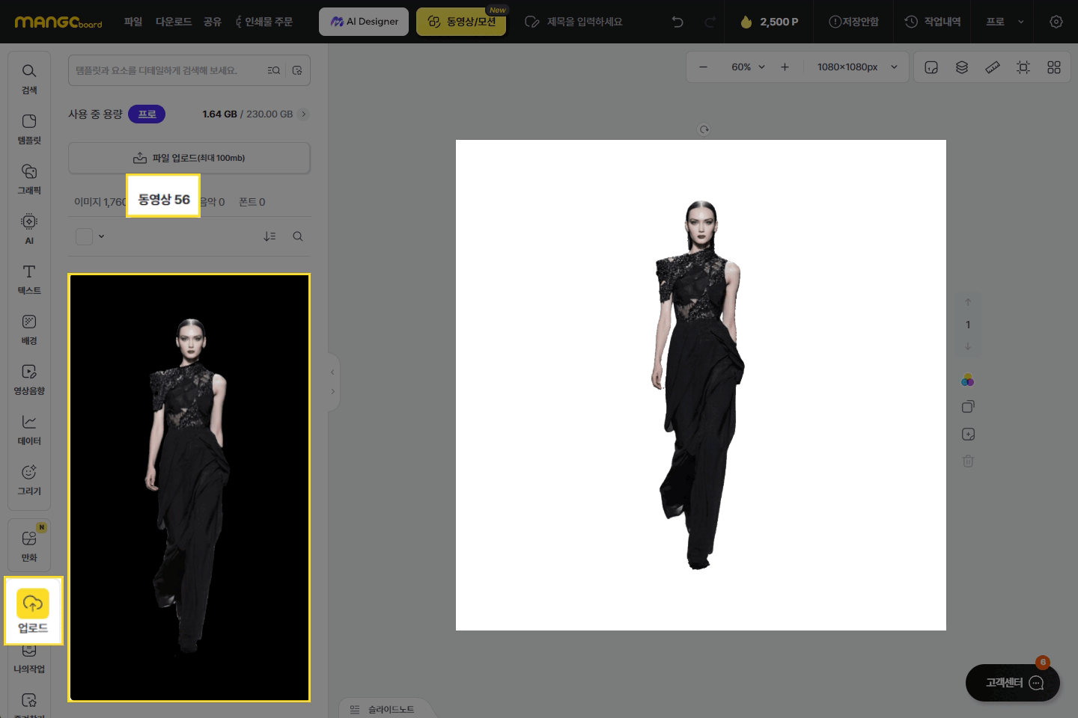Open the settings gear icon
Viewport: 1078px width, 718px height.
pos(1056,22)
